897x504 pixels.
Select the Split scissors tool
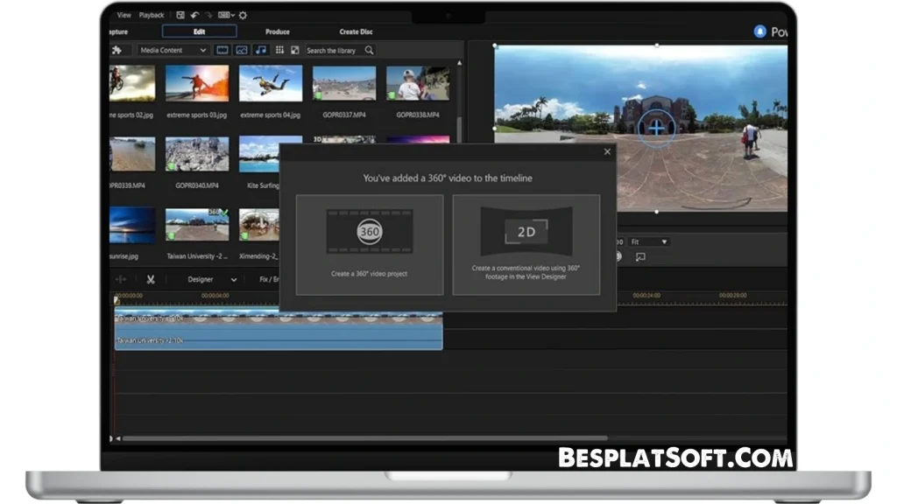pos(151,279)
